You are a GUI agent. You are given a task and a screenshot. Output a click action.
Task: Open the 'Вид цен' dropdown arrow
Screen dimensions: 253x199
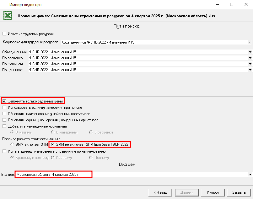coord(250,175)
